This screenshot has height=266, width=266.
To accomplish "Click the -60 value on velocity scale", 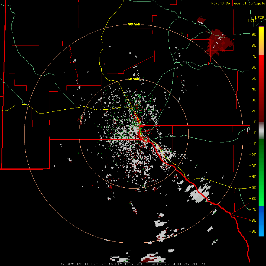I will click(253, 199).
